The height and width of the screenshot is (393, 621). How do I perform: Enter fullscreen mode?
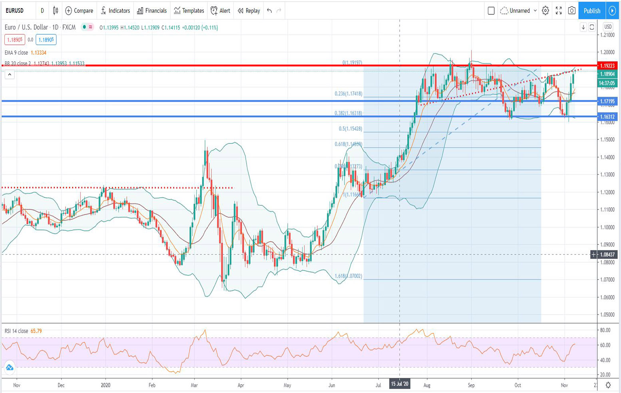(x=558, y=11)
